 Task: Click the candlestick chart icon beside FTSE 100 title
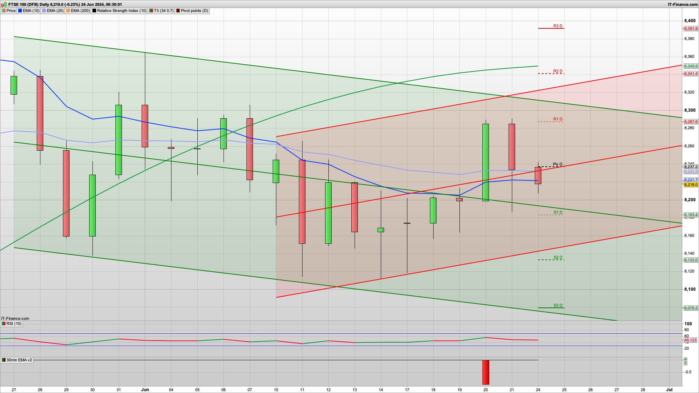tap(4, 4)
